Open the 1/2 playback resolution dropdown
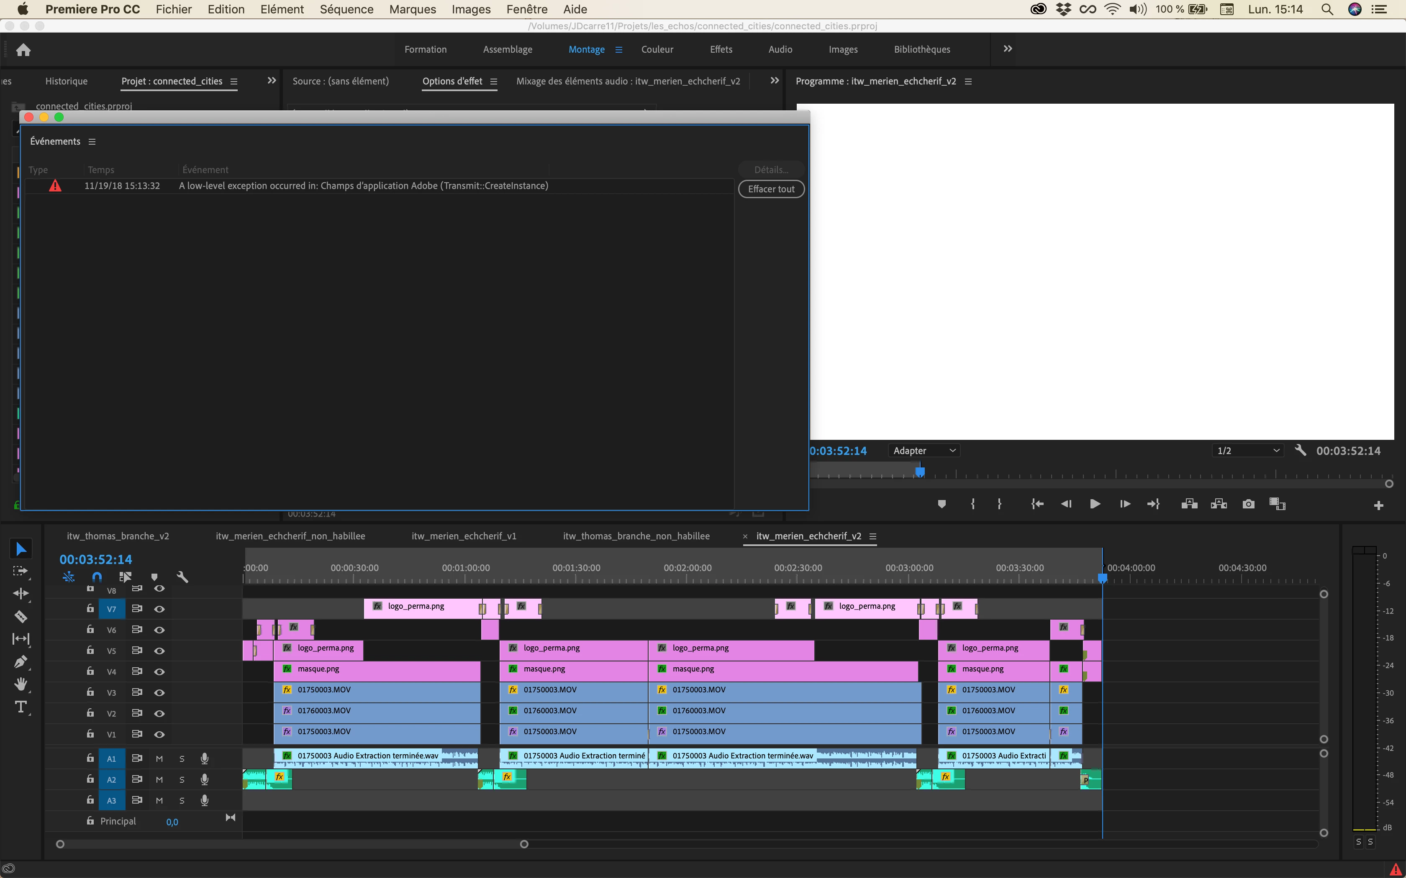This screenshot has height=878, width=1406. click(1248, 451)
